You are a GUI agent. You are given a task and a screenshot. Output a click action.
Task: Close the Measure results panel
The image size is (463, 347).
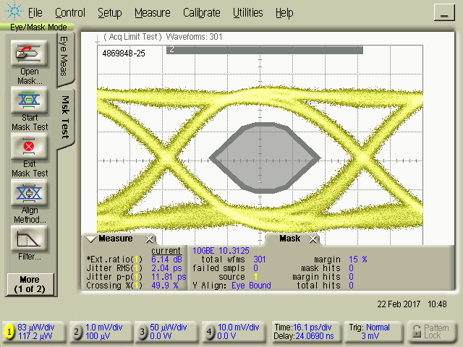[x=149, y=239]
